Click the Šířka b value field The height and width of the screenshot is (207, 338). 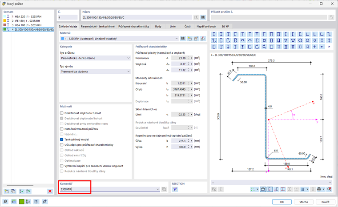coord(179,141)
